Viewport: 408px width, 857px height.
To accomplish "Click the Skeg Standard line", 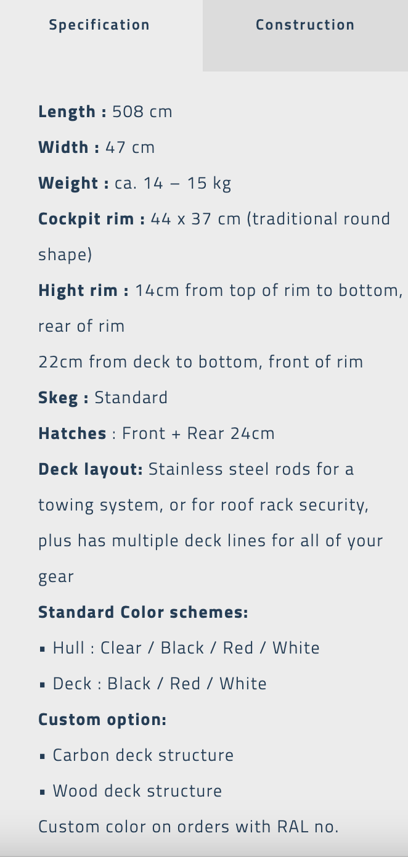I will click(103, 398).
